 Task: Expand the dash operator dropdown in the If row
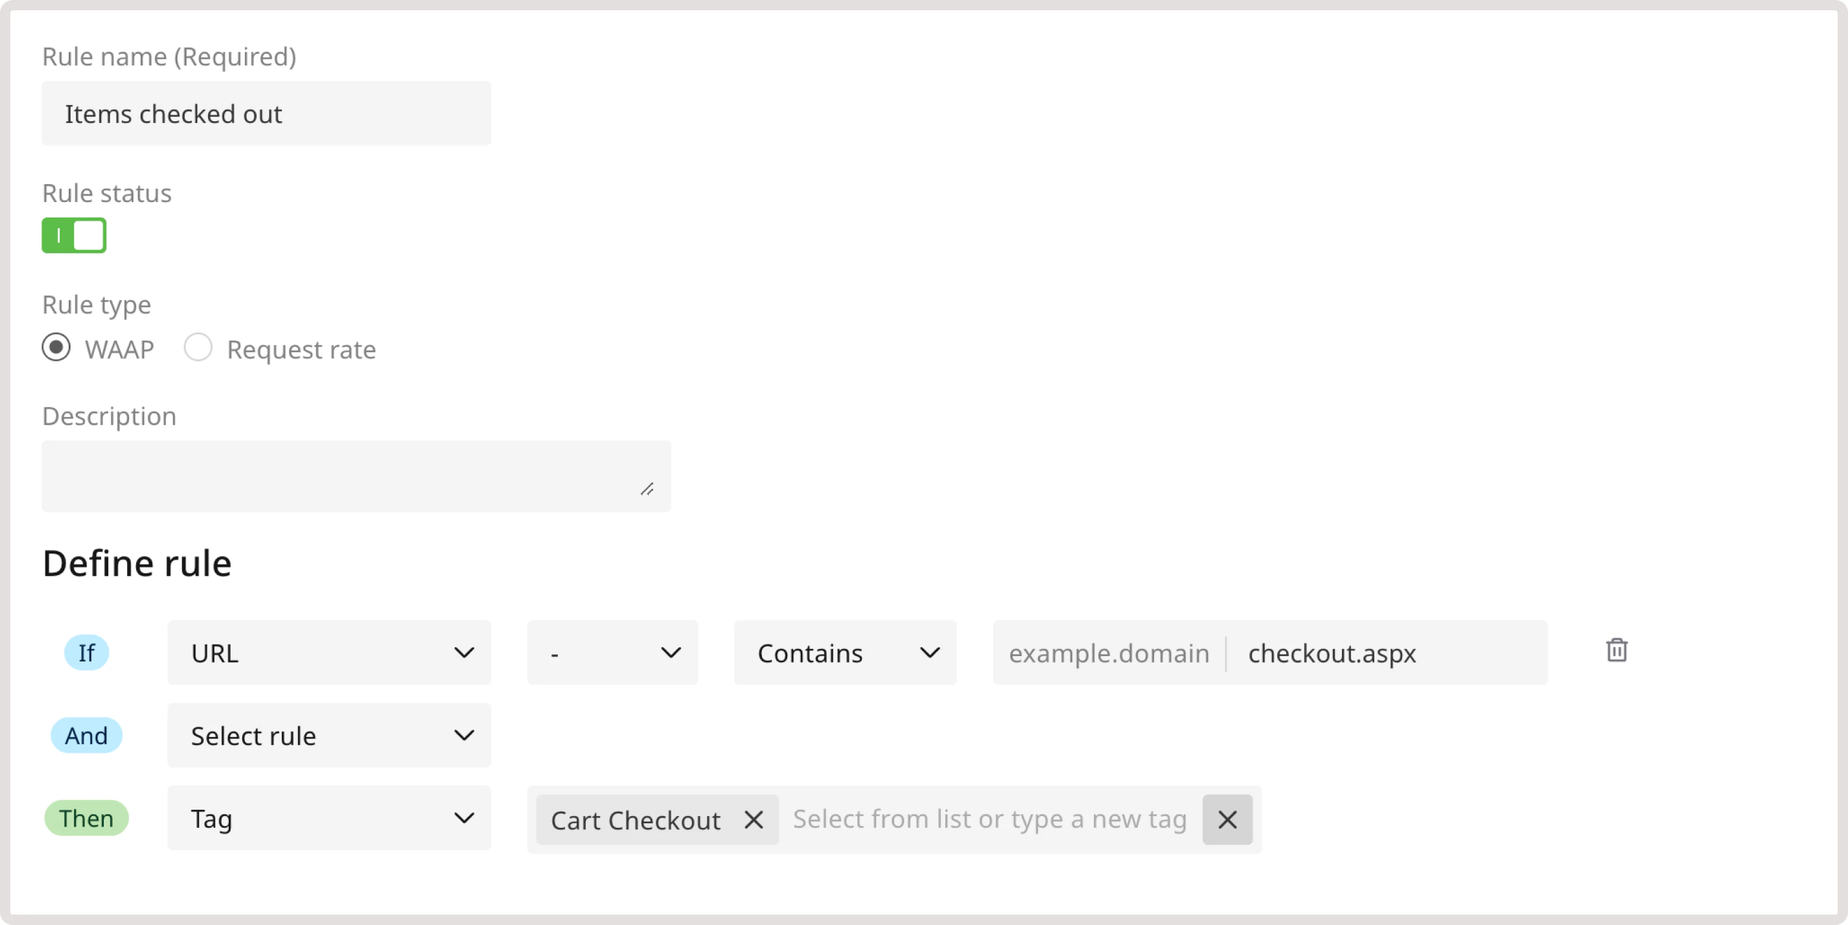(671, 652)
